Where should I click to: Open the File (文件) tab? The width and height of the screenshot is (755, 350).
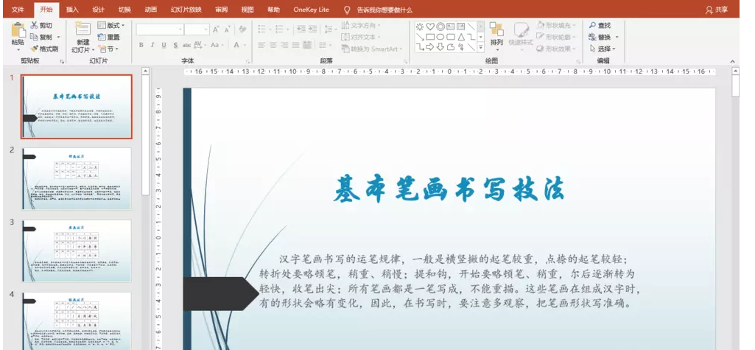coord(18,10)
